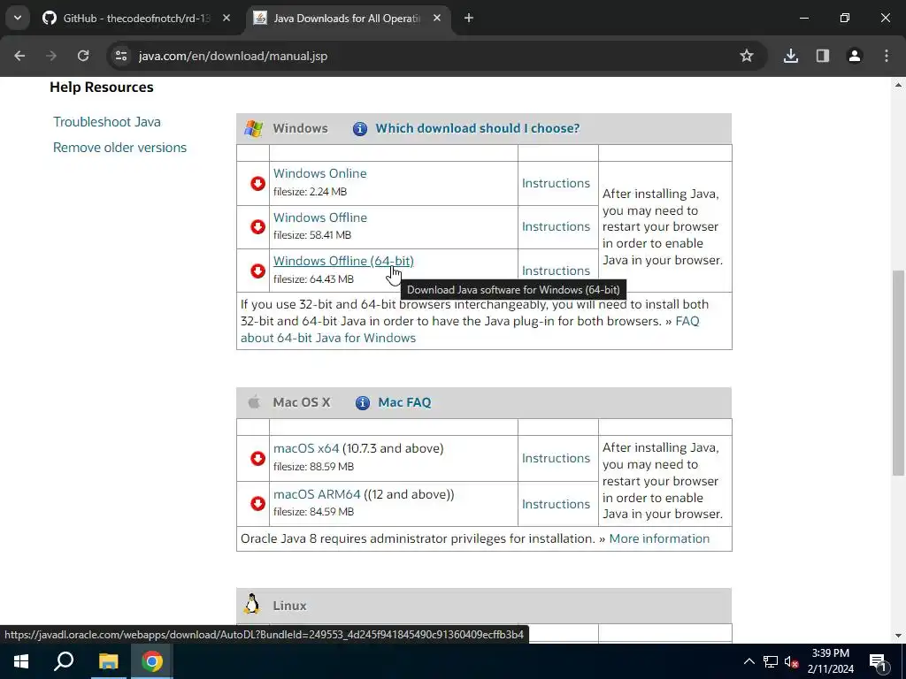Click the Linux penguin icon
906x679 pixels.
click(252, 603)
